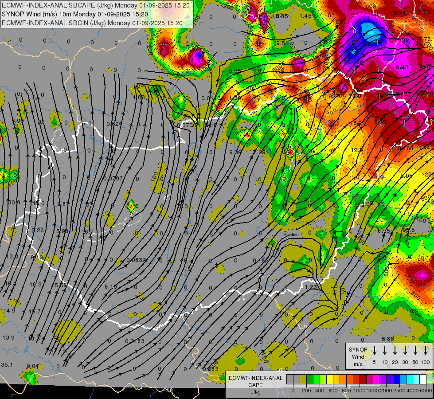This screenshot has width=434, height=399.
Task: Click the map value 95.5
Action: pyautogui.click(x=409, y=230)
